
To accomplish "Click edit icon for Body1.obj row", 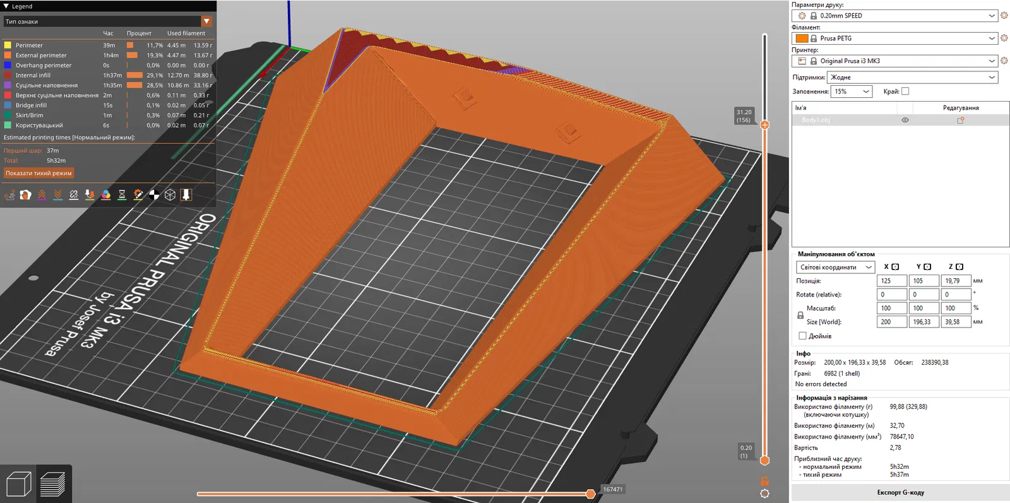I will (961, 120).
